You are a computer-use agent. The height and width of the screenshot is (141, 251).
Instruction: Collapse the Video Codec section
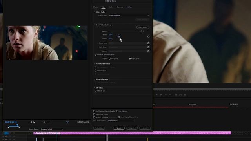(95, 12)
